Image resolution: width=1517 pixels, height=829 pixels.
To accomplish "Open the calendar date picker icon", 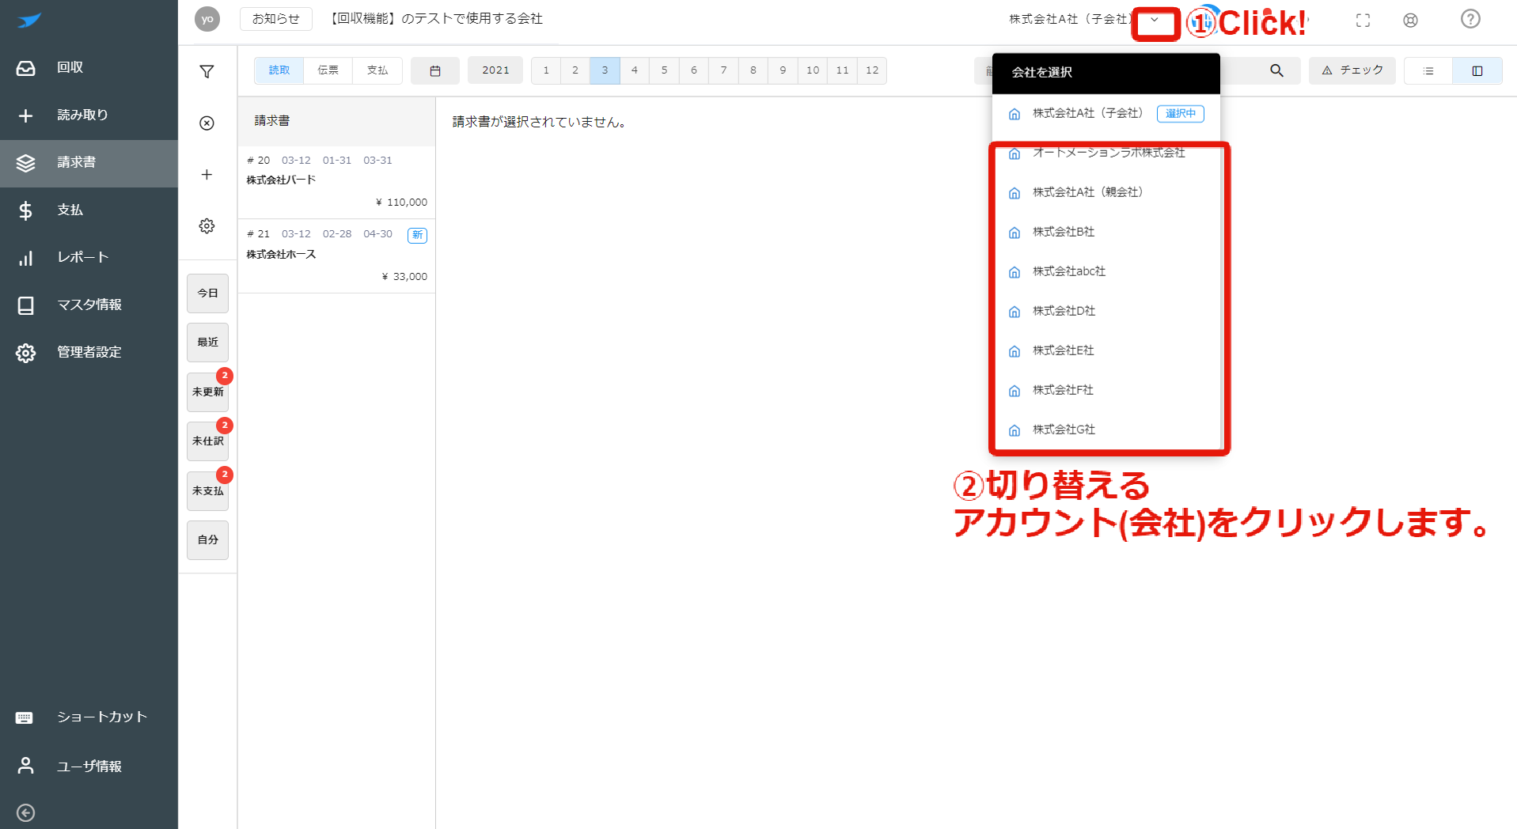I will (x=435, y=70).
